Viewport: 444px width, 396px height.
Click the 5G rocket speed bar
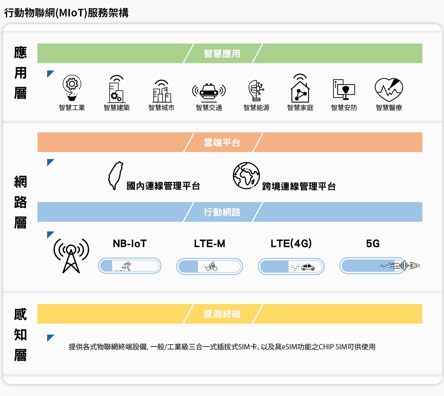click(x=379, y=266)
